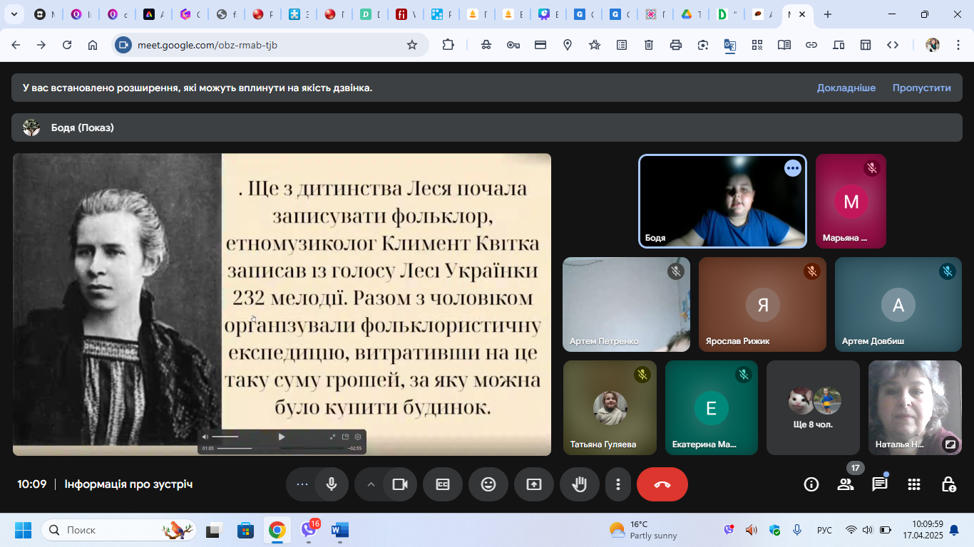
Task: Click the speaker icon in the video player
Action: coord(205,437)
